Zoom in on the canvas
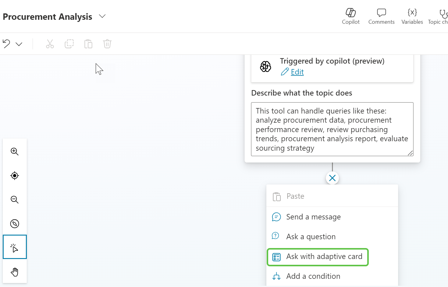This screenshot has width=448, height=287. 15,152
